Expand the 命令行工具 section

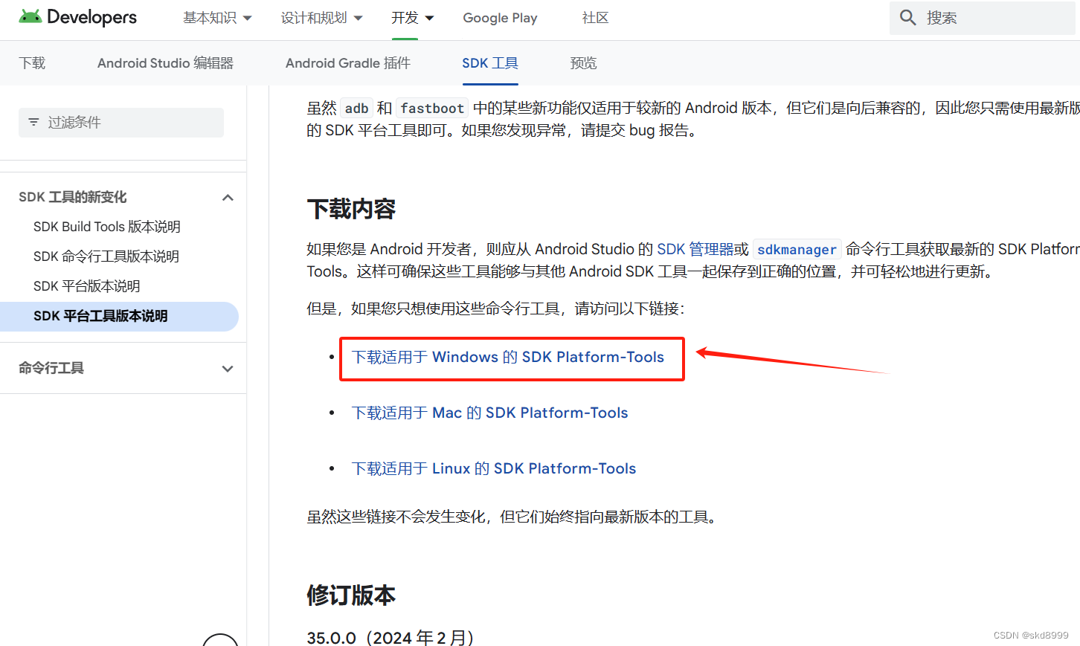click(x=228, y=368)
